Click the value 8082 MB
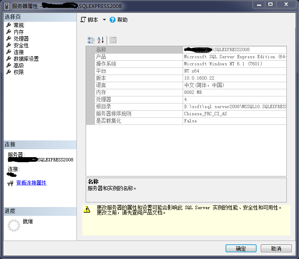Image resolution: width=299 pixels, height=259 pixels. (193, 92)
